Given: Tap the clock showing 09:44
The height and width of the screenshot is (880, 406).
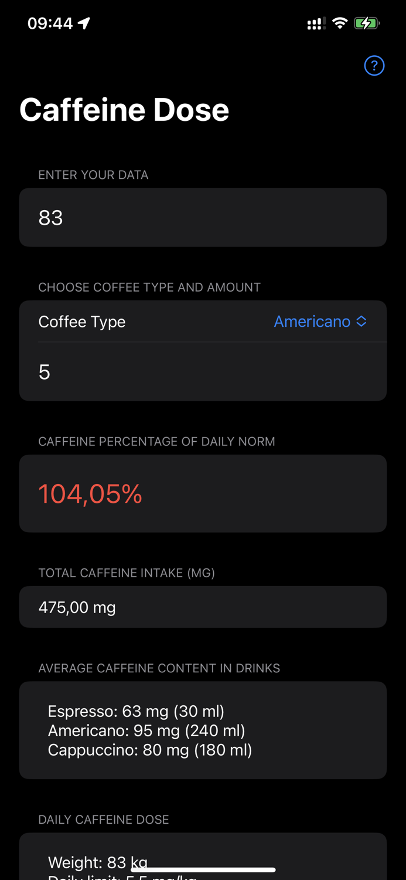Looking at the screenshot, I should [x=50, y=22].
